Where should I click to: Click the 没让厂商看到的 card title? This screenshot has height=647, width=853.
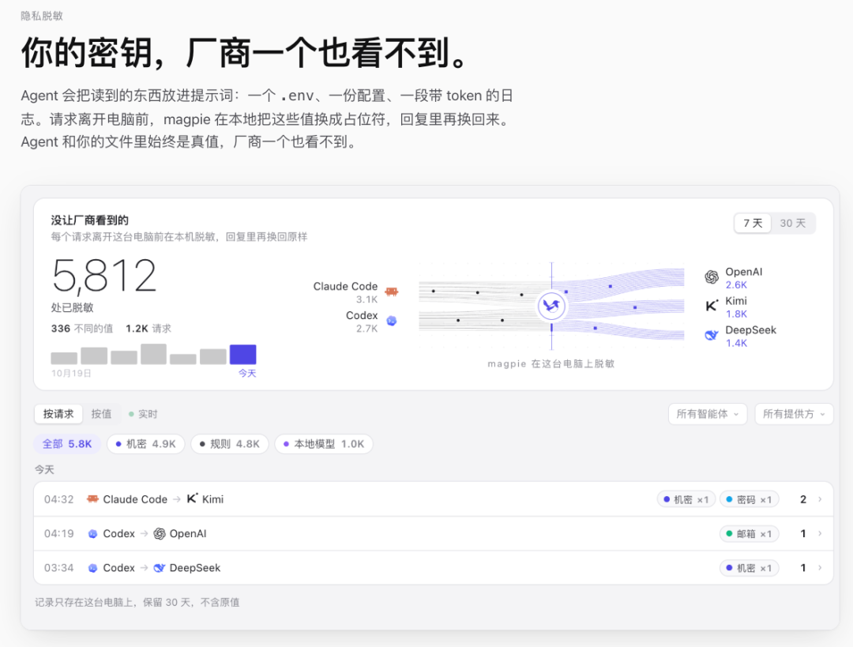click(x=90, y=220)
